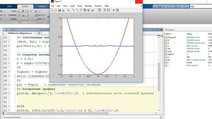
Task: Add a new editor tab with plus button
Action: pyautogui.click(x=39, y=33)
